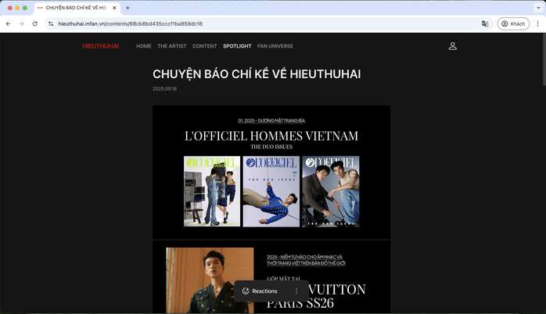Click the translate page icon in address bar
This screenshot has height=314, width=546.
click(x=485, y=24)
